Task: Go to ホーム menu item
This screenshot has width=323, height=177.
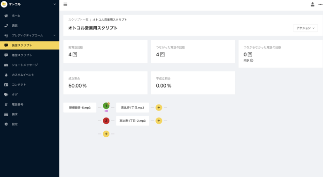Action: click(30, 16)
